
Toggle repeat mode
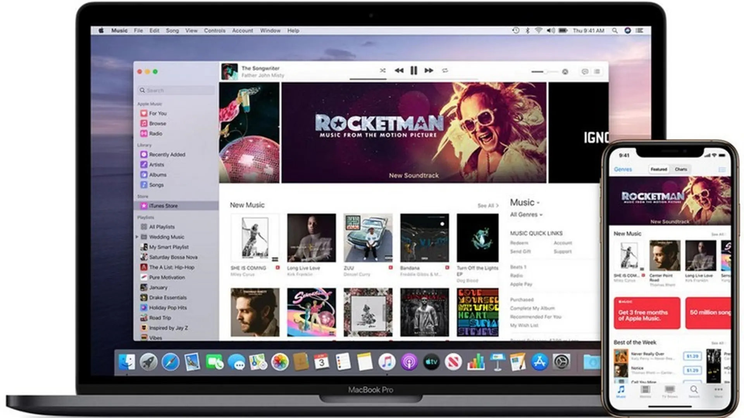coord(445,70)
